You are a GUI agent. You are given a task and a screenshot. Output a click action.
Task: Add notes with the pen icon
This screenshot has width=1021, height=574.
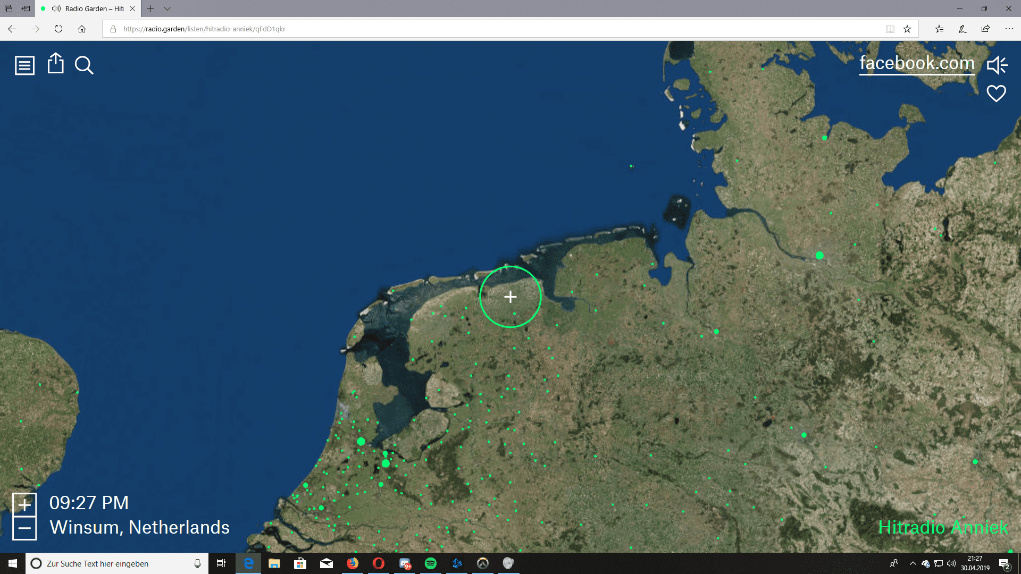[963, 29]
